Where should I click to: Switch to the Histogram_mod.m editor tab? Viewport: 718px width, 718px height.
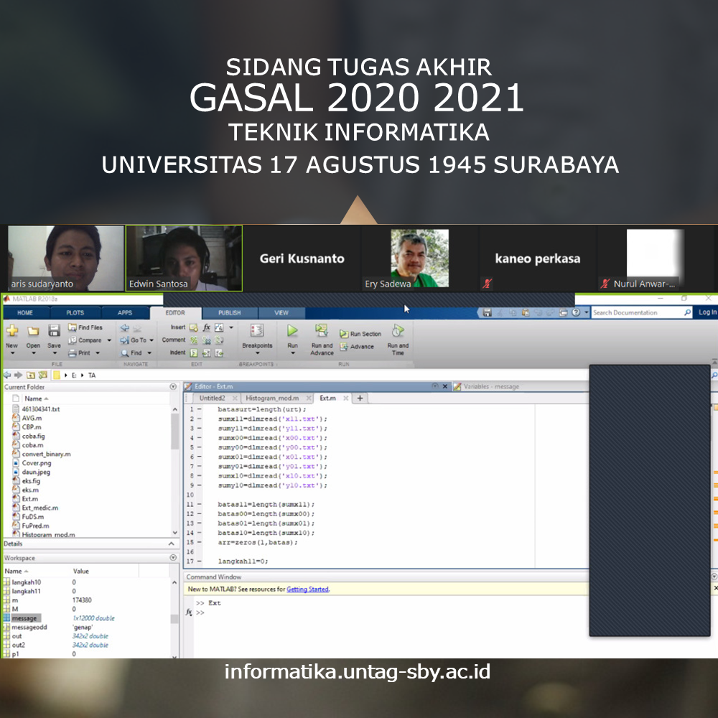click(272, 398)
